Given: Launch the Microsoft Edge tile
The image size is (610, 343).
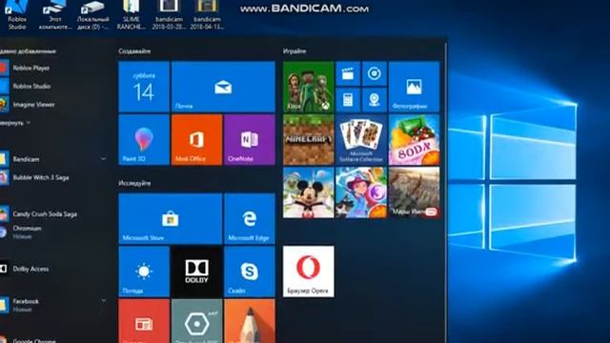Looking at the screenshot, I should (x=250, y=218).
